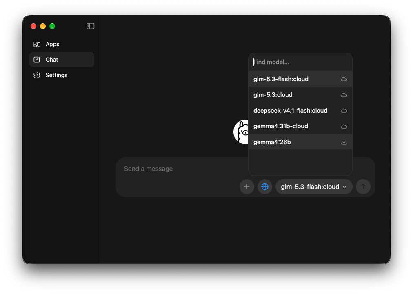Open the Settings page
The width and height of the screenshot is (413, 294).
tap(62, 75)
